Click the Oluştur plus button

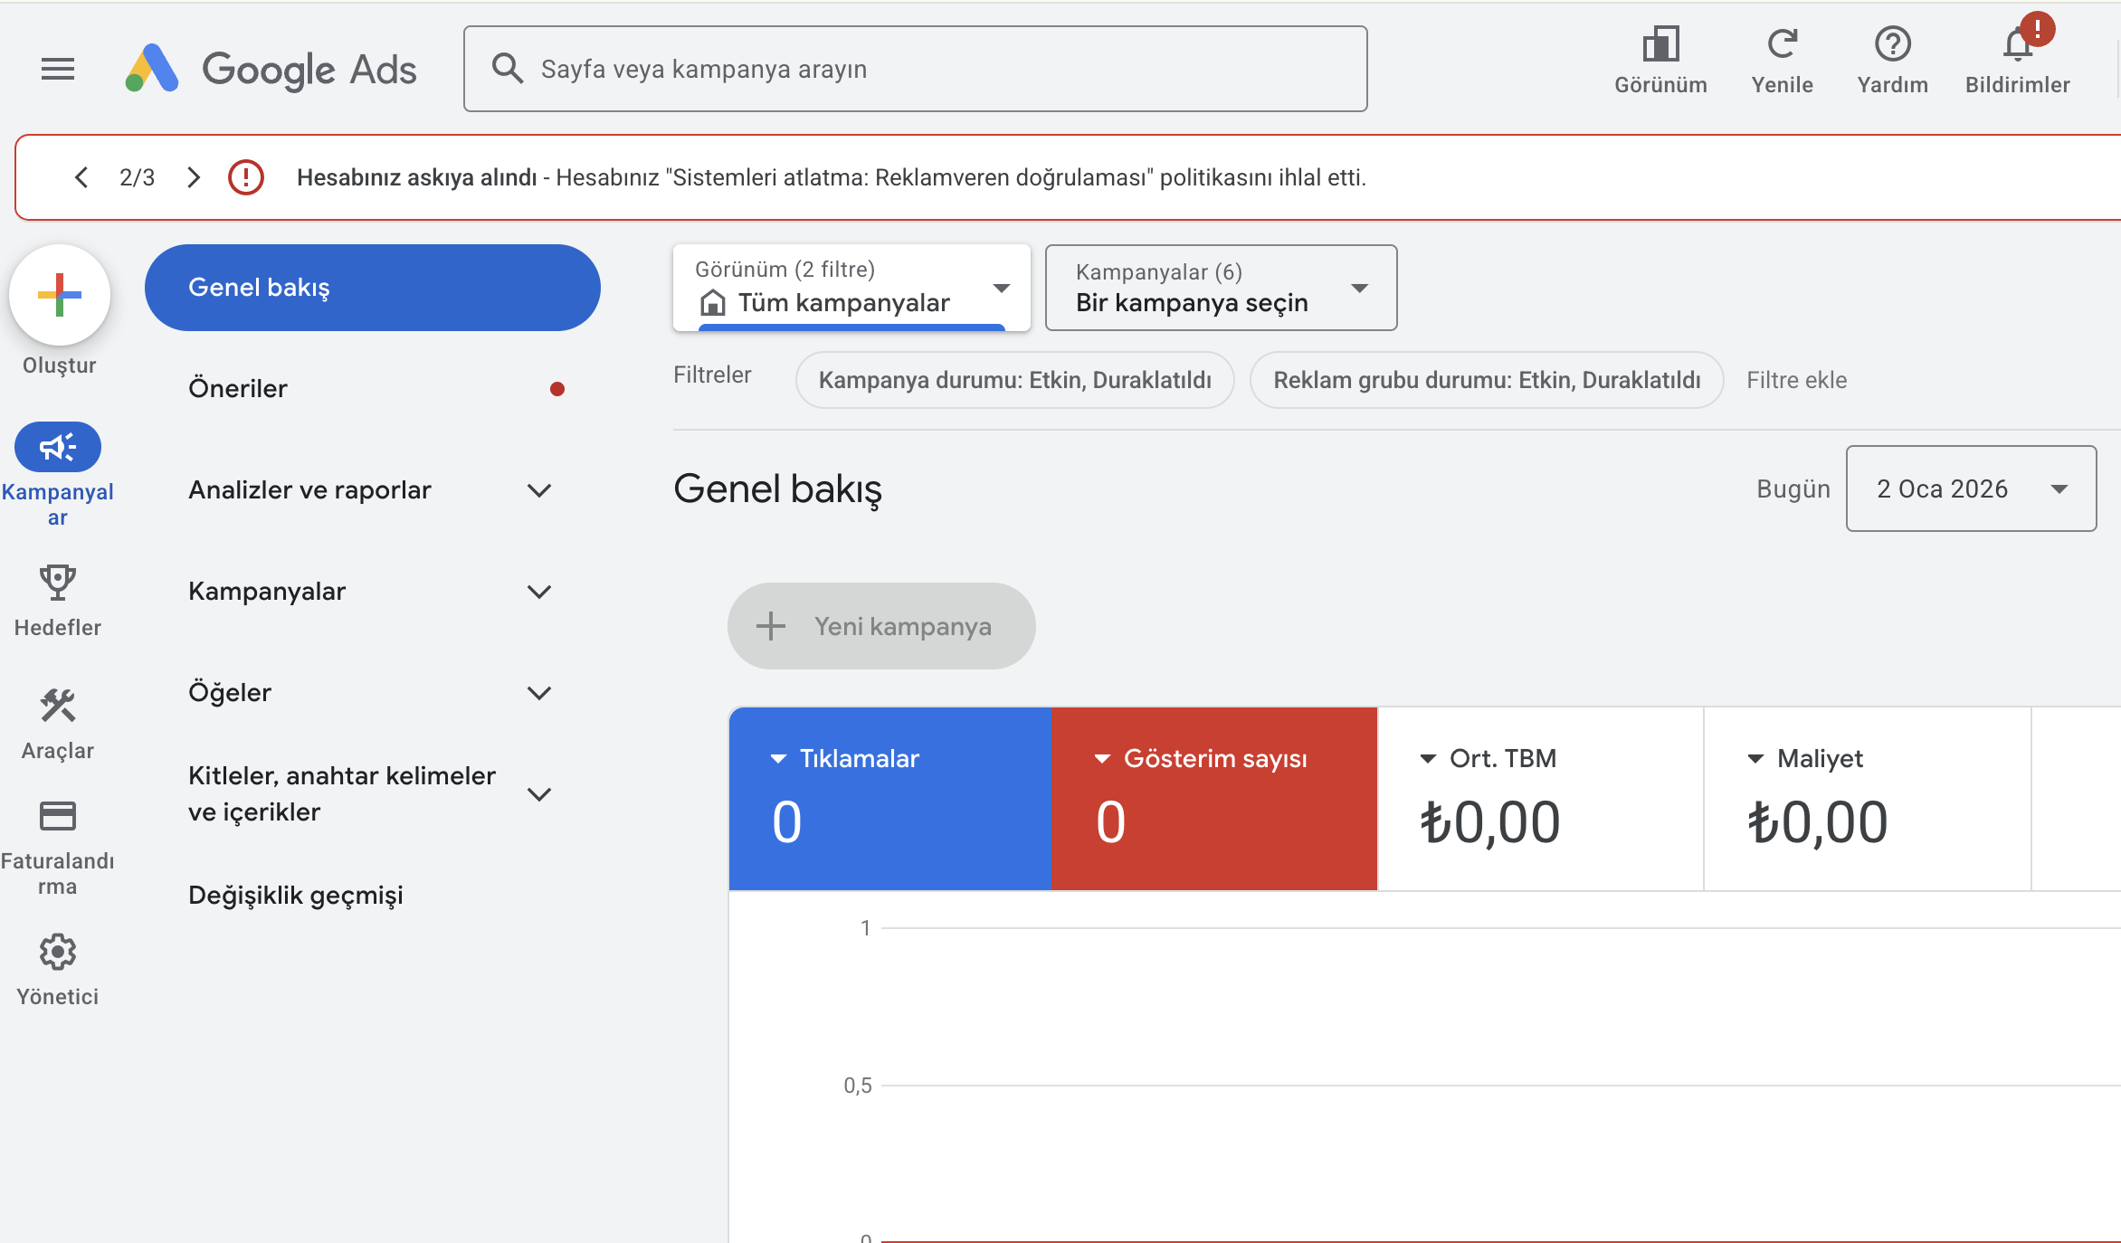coord(58,295)
